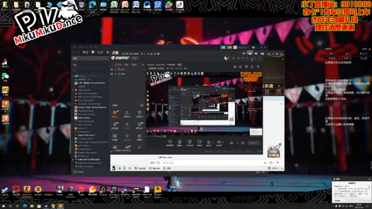Image resolution: width=372 pixels, height=209 pixels.
Task: Open the 商店 tab in Steam
Action: tap(85, 52)
